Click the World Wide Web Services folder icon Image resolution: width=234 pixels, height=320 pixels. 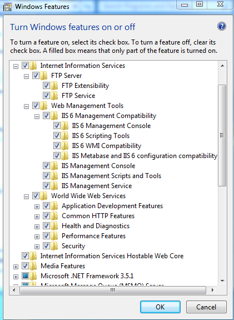[x=44, y=196]
